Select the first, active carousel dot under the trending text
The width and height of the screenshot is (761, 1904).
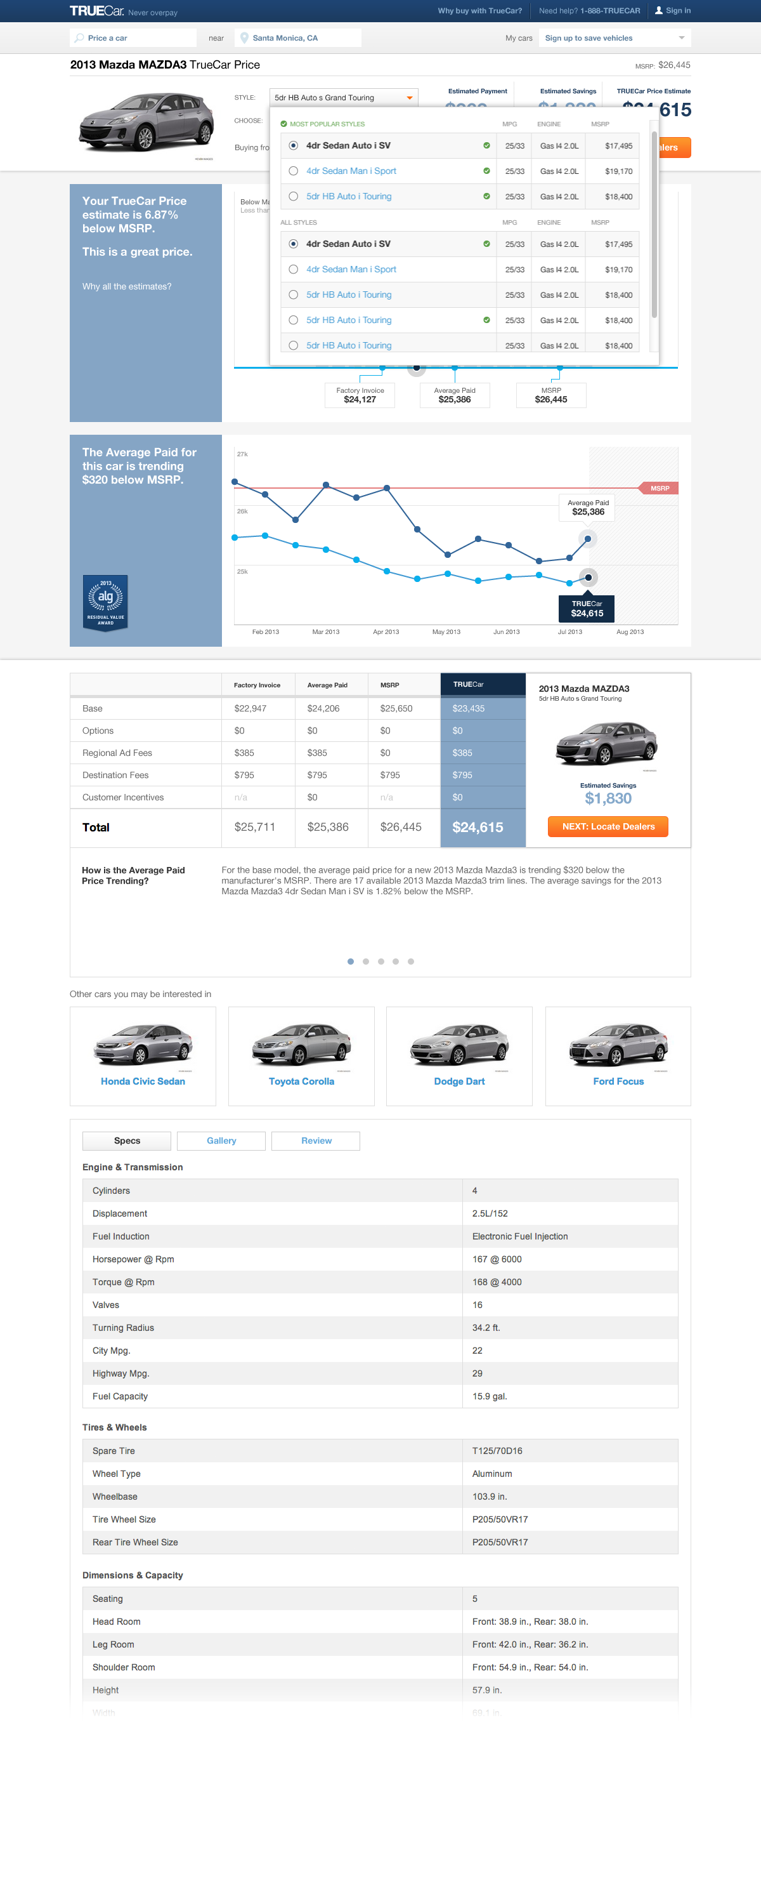point(350,962)
